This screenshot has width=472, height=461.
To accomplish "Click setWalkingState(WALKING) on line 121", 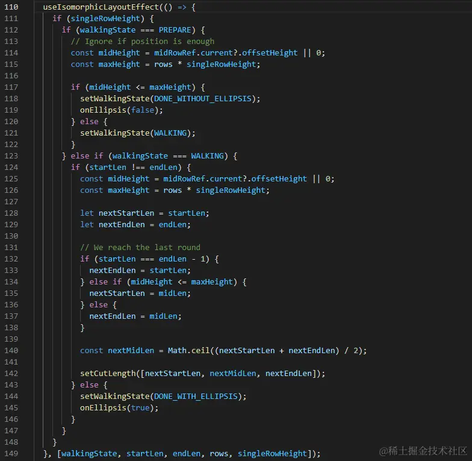I will pyautogui.click(x=137, y=133).
